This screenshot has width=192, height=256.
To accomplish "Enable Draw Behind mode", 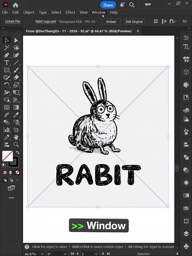I will coord(11,180).
